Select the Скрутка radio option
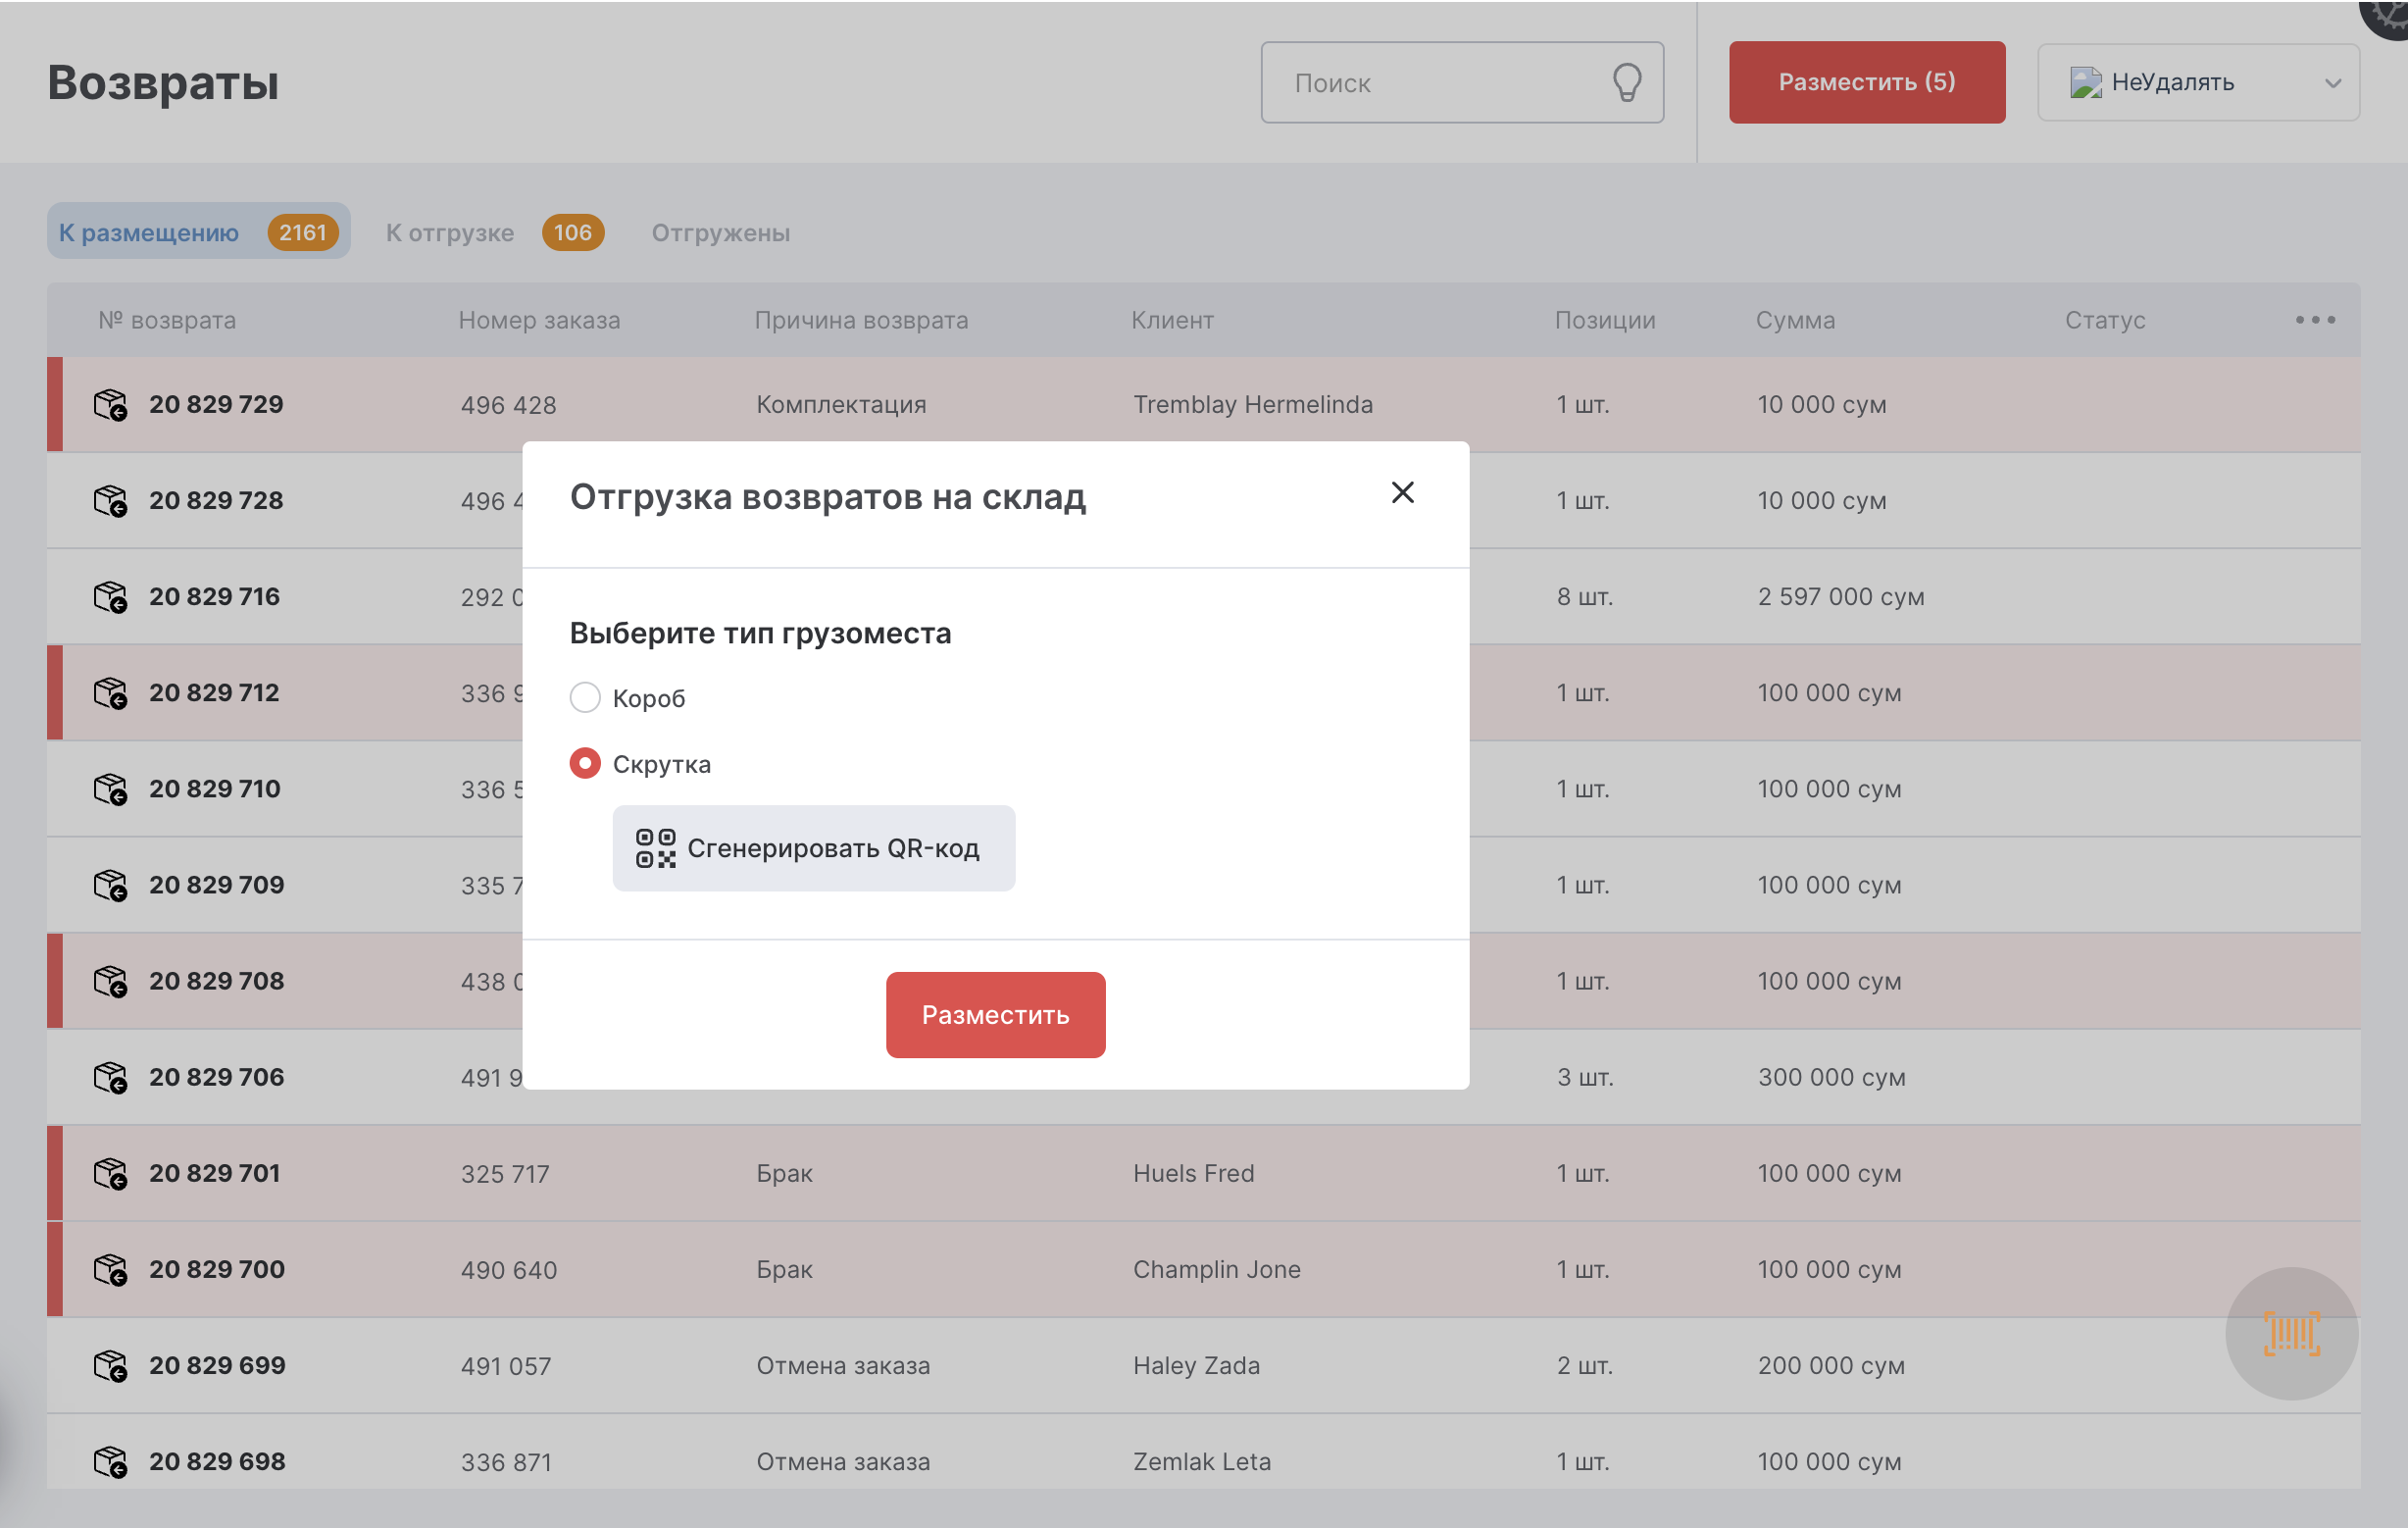The width and height of the screenshot is (2408, 1528). tap(585, 763)
